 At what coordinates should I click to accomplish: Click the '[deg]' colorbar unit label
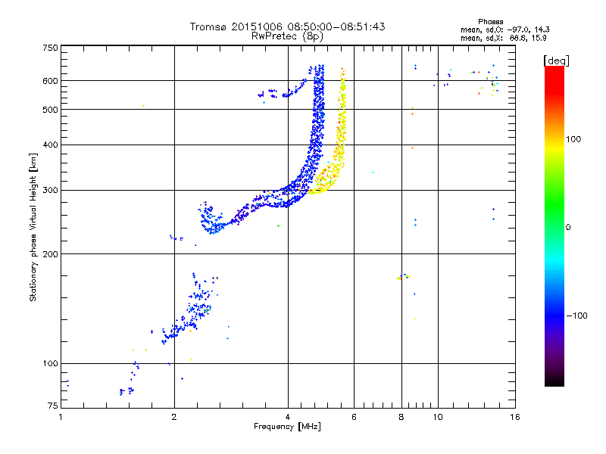[556, 61]
